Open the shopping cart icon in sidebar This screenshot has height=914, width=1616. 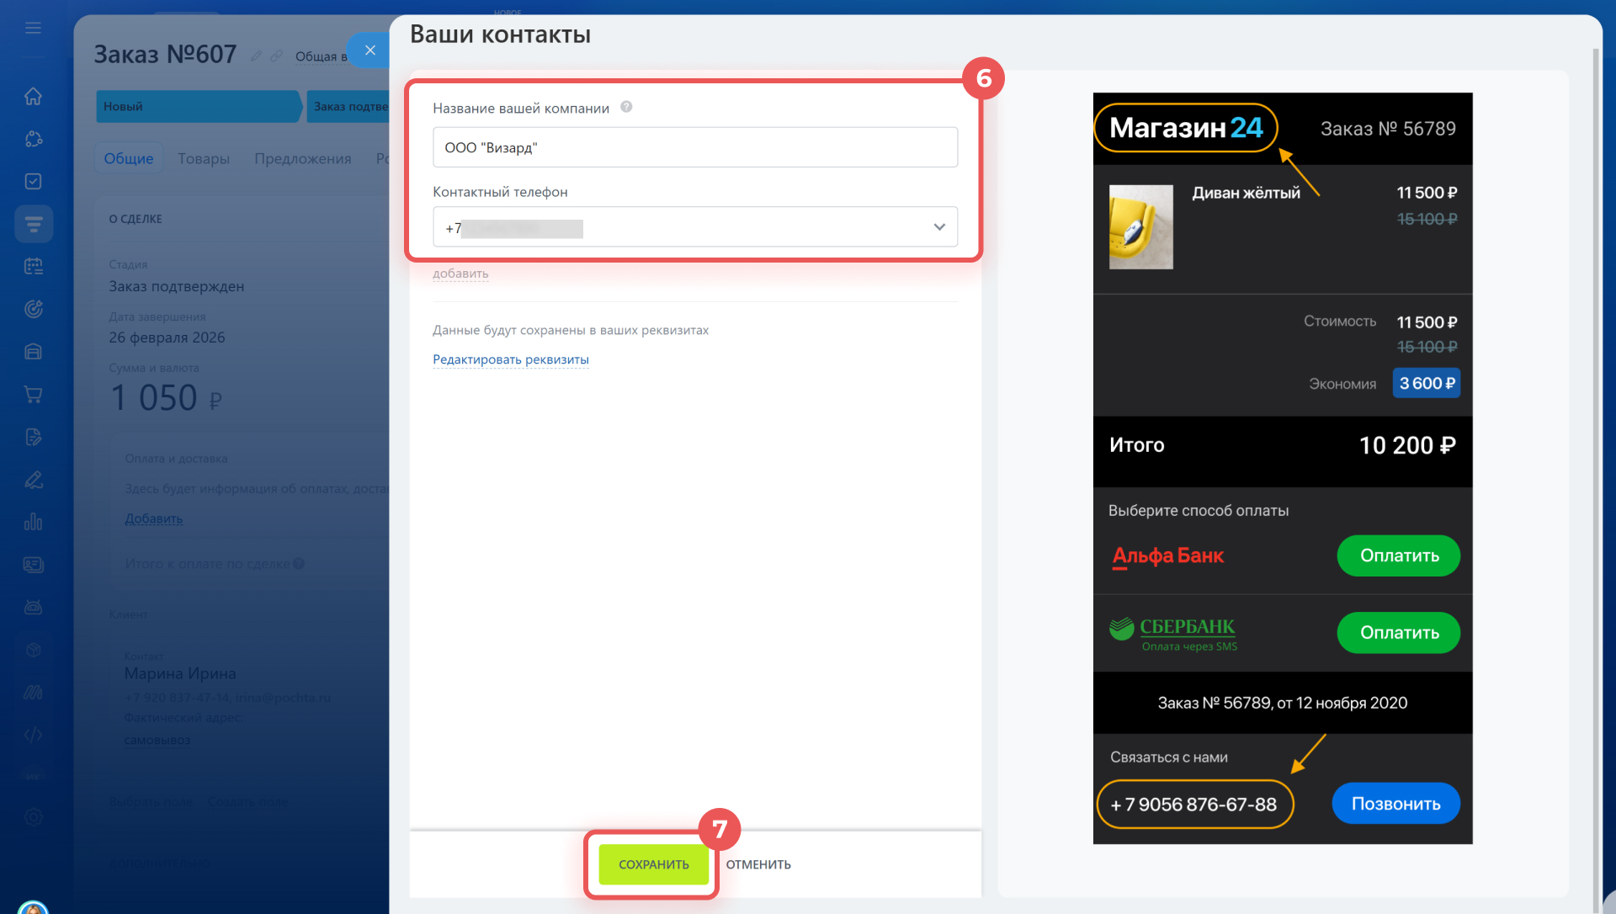(x=33, y=394)
